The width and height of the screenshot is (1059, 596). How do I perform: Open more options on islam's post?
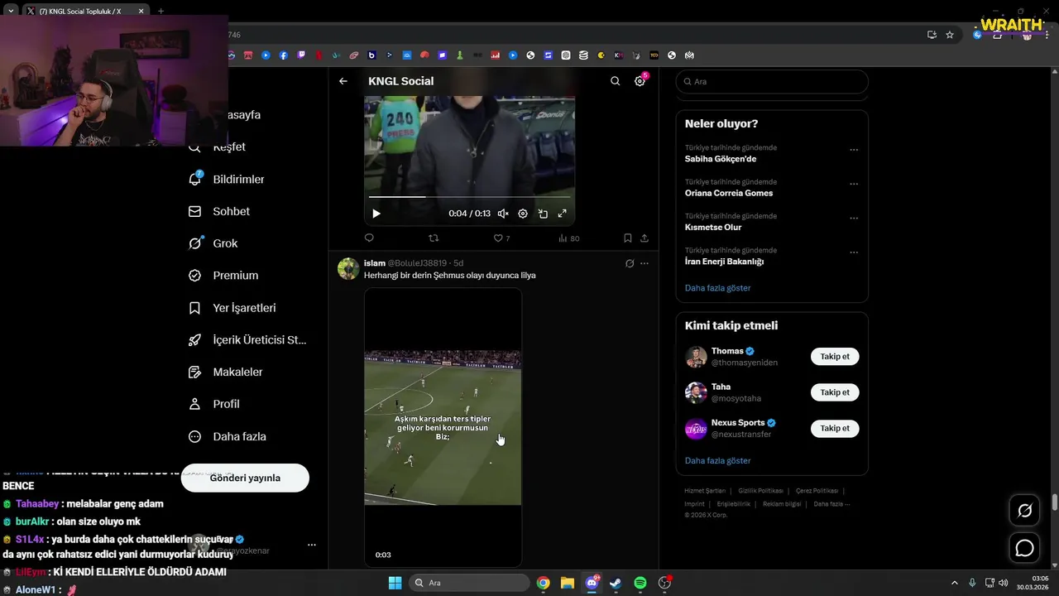click(x=645, y=263)
